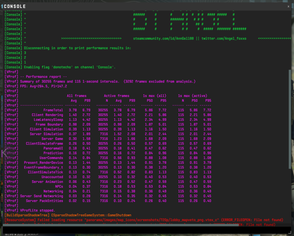Click the command input field at the bottom

(x=147, y=230)
